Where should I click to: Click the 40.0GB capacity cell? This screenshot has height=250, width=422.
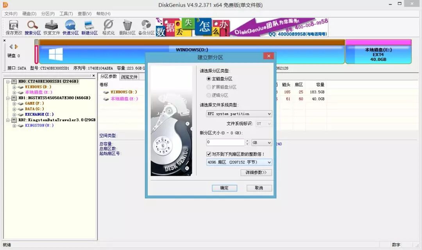click(x=318, y=99)
